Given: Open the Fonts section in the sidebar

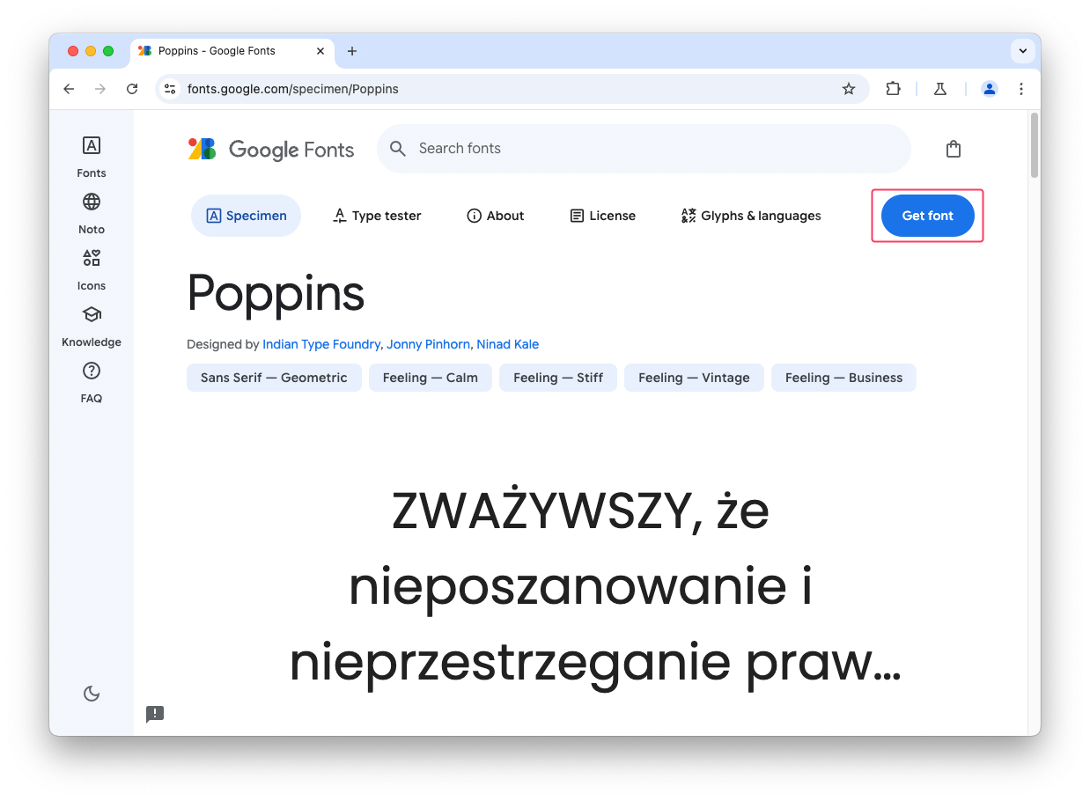Looking at the screenshot, I should tap(91, 157).
